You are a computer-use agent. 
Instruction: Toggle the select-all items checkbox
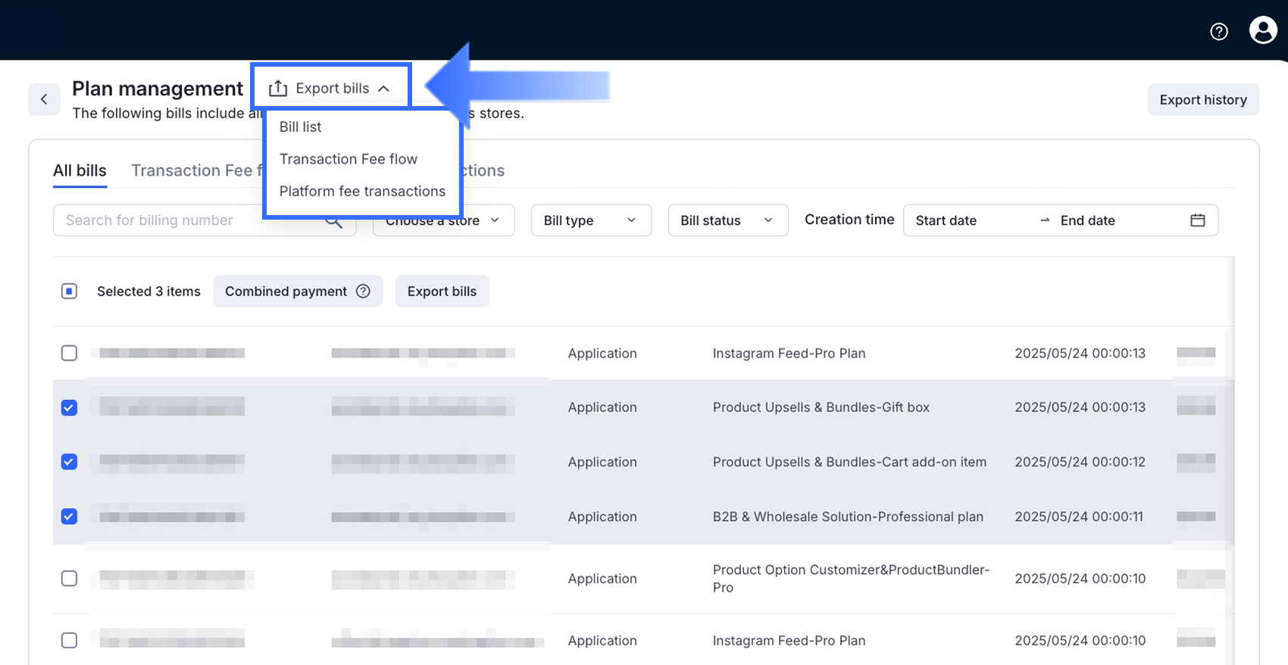[x=69, y=291]
